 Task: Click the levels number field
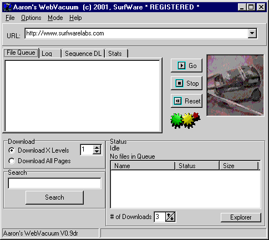pos(87,150)
